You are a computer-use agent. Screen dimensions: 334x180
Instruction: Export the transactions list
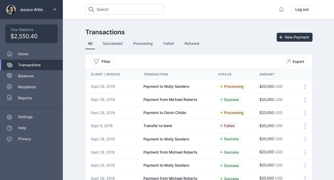coord(295,62)
